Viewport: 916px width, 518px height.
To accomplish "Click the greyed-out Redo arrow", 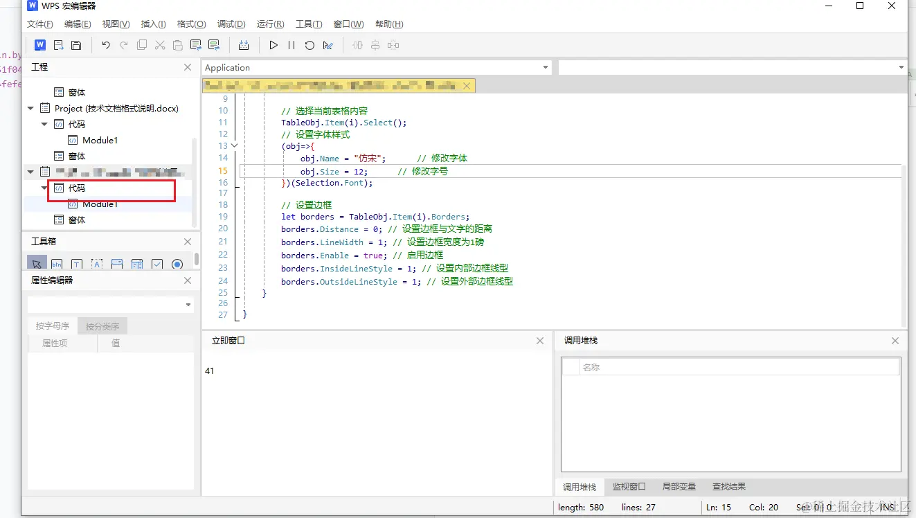I will pos(124,45).
